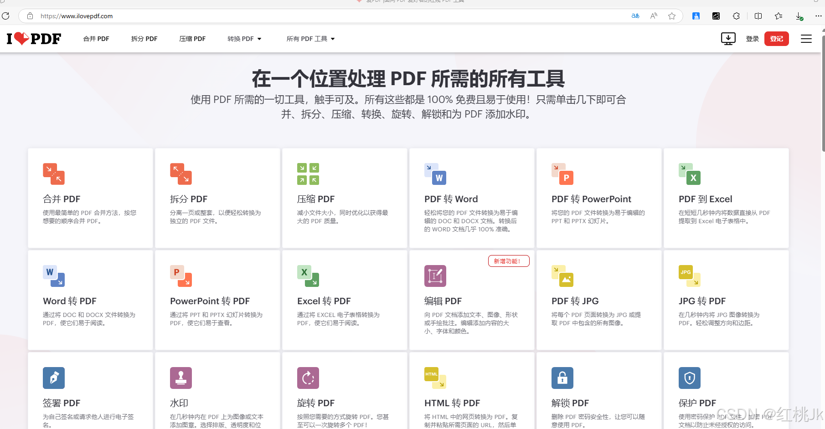Click the Merge PDF (合并 PDF) tool icon
Screen dimensions: 825x429
pyautogui.click(x=54, y=174)
